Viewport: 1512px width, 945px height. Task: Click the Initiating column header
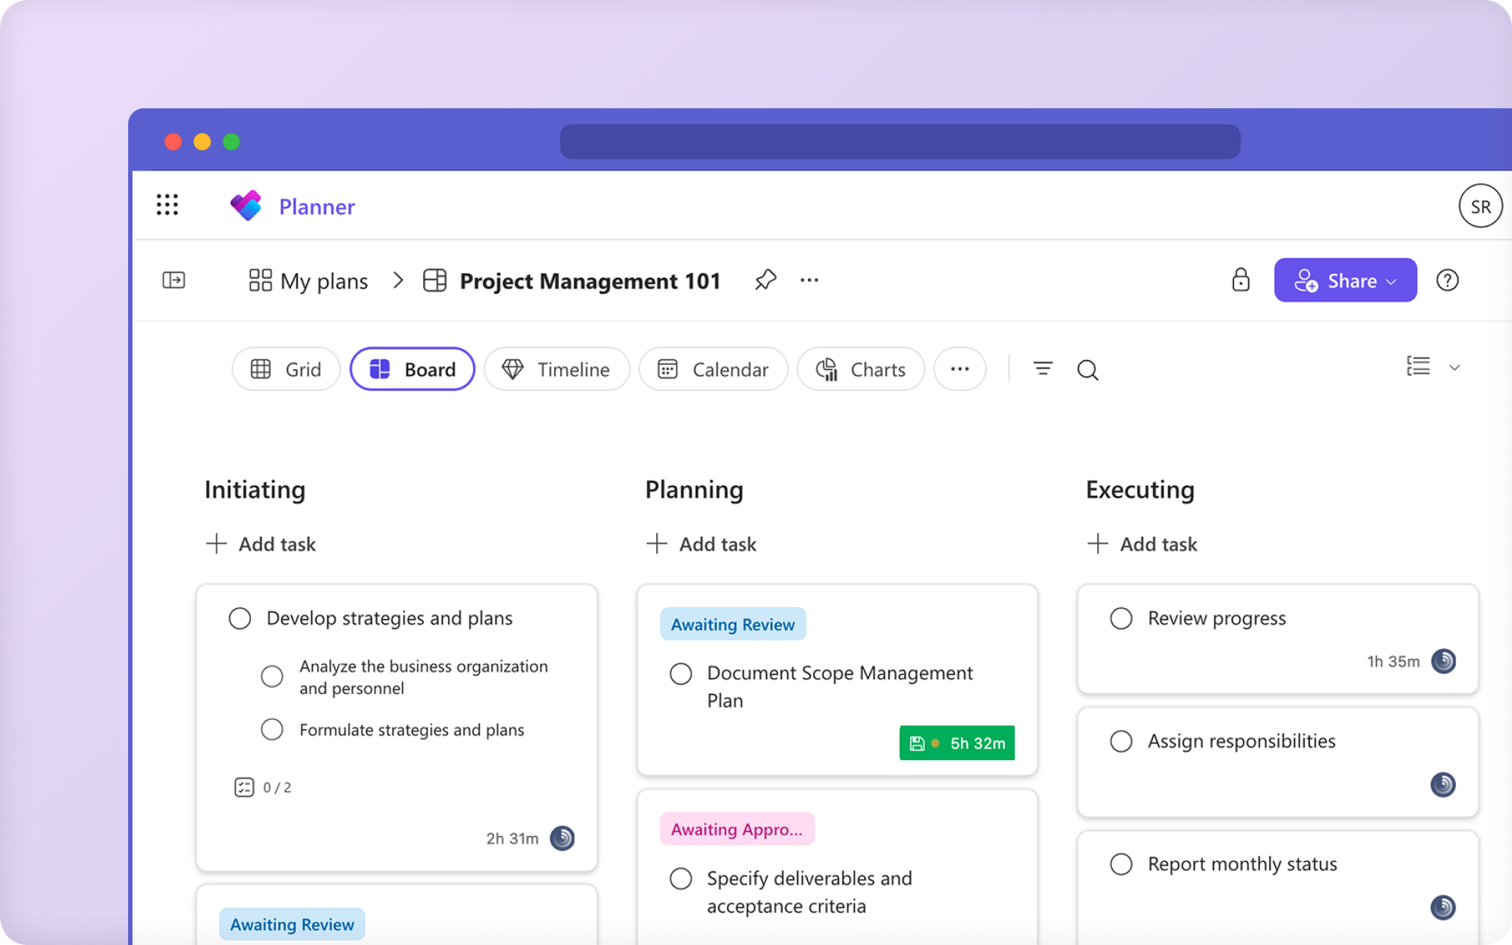[255, 489]
